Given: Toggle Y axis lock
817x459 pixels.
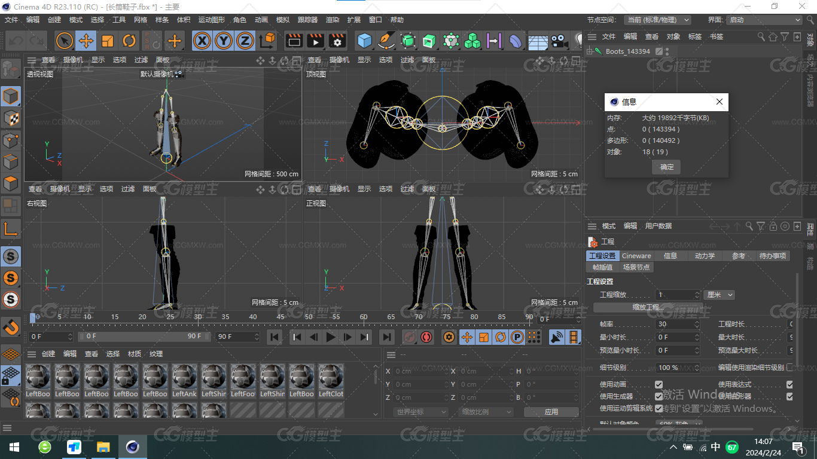Looking at the screenshot, I should pos(224,41).
